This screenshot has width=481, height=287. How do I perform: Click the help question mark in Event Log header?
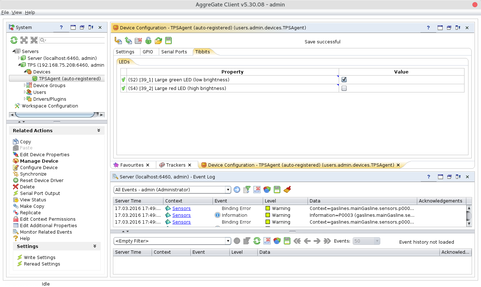[428, 177]
